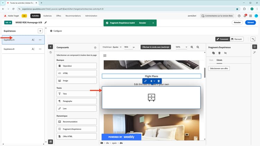Insert the Fragment d'expérience component
Viewport: 260px width, 146px height.
[77, 129]
